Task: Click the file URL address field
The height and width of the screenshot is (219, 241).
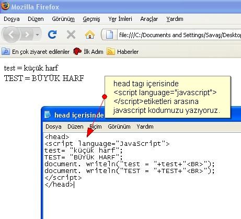Action: [x=179, y=35]
